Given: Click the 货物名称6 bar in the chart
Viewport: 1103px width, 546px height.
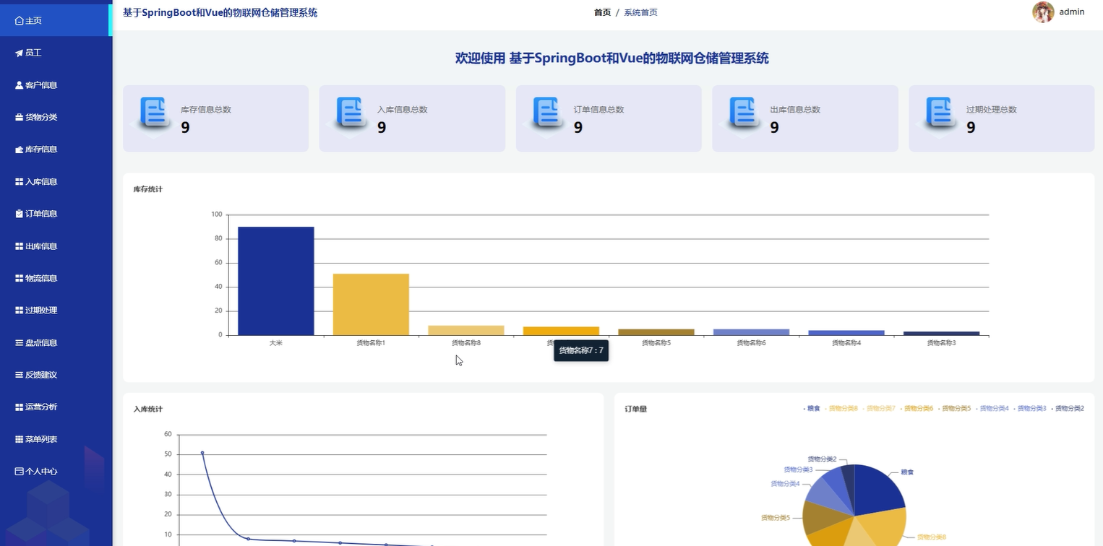Looking at the screenshot, I should coord(752,332).
